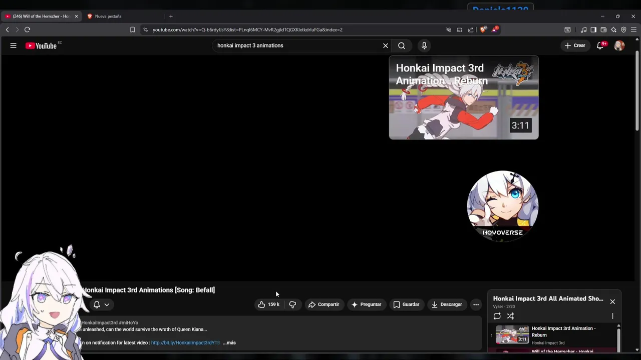Start voice search with microphone
641x360 pixels.
tap(424, 45)
